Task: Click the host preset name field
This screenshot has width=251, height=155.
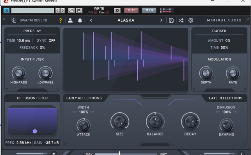Action: [33, 11]
